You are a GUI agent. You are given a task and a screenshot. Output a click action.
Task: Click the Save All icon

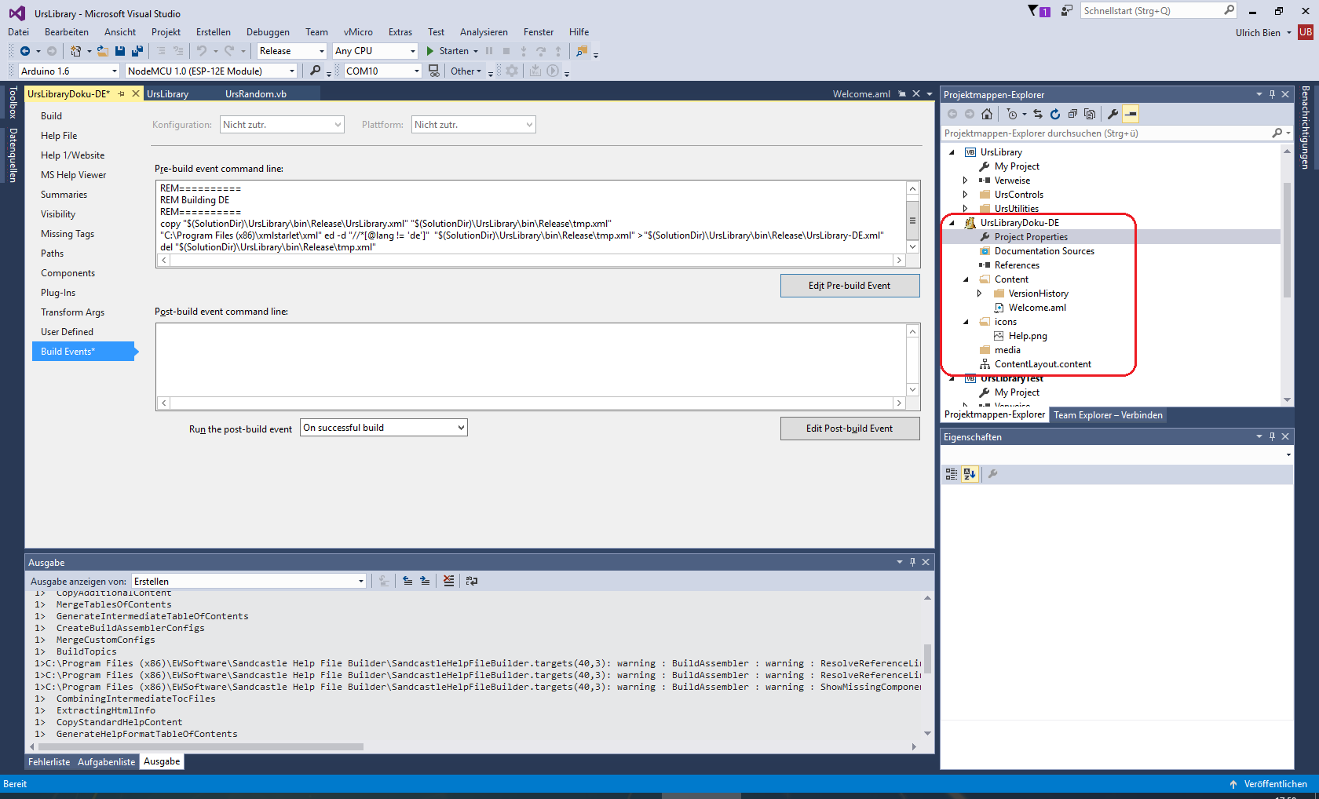tap(137, 51)
